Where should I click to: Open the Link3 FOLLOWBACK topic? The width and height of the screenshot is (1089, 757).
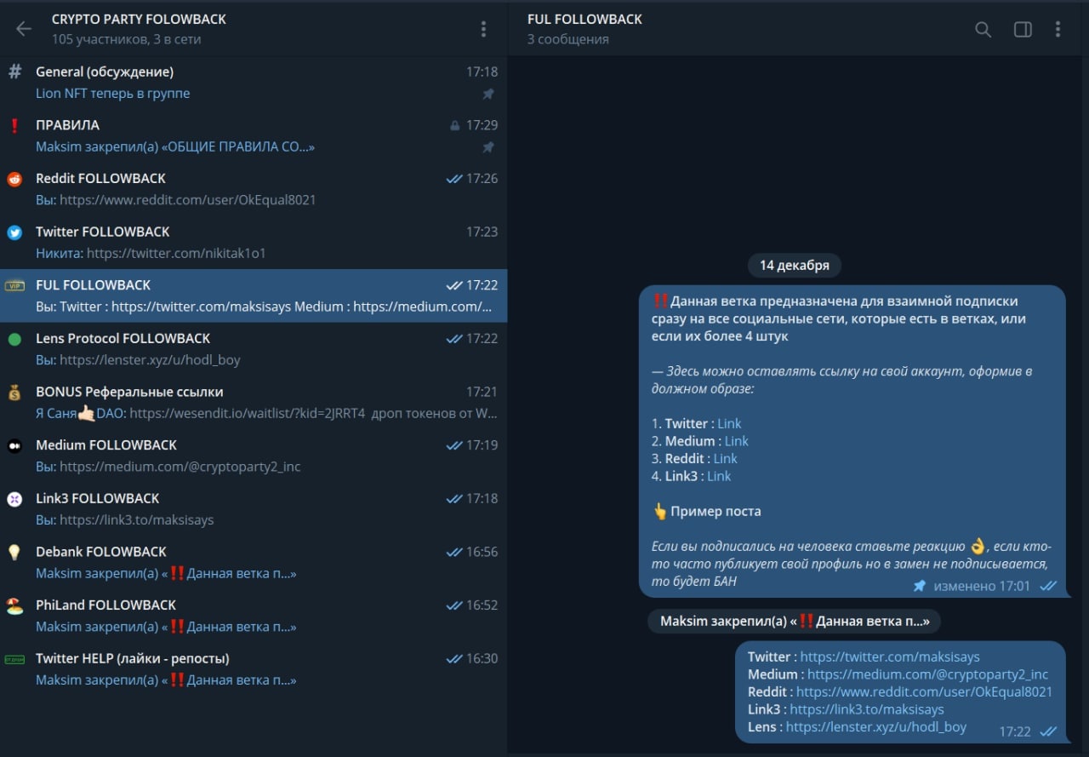[x=254, y=509]
